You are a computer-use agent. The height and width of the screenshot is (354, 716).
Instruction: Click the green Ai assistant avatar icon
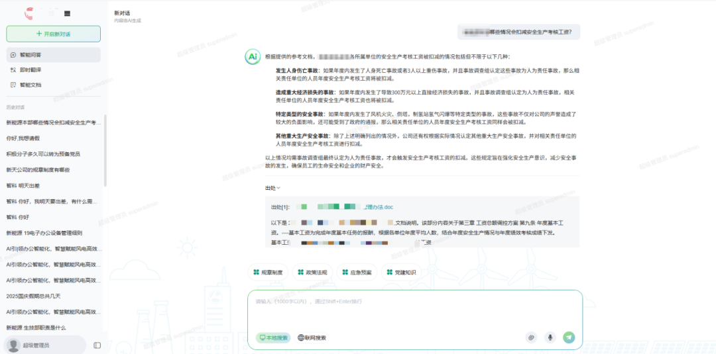click(253, 58)
